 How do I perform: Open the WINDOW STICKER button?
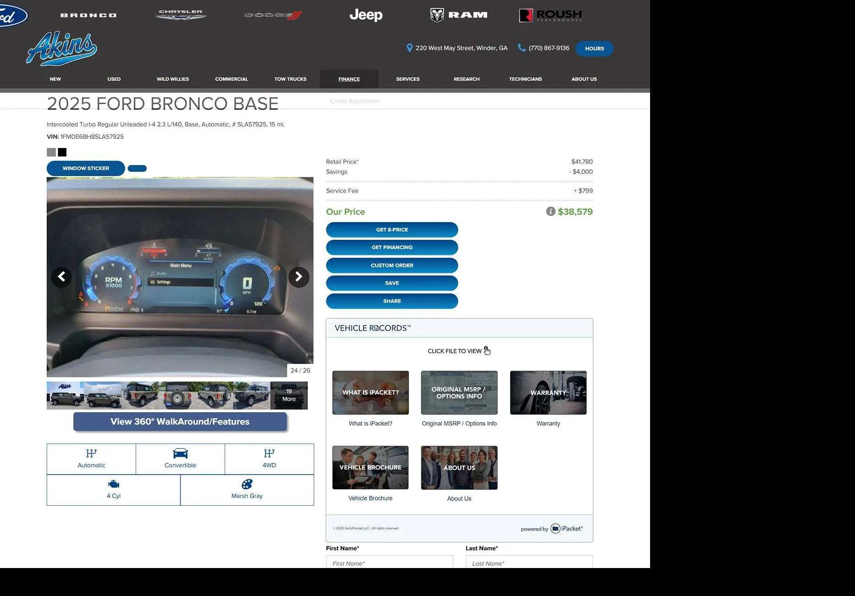click(x=86, y=168)
